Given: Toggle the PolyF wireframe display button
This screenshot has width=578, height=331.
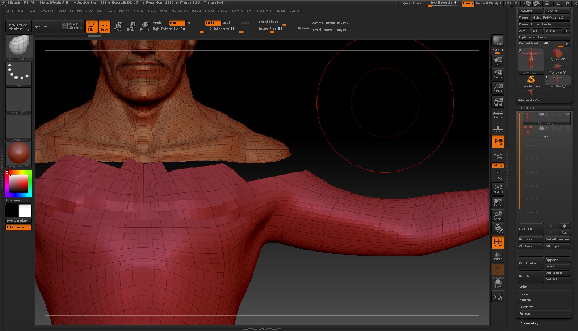Looking at the screenshot, I should [x=498, y=243].
